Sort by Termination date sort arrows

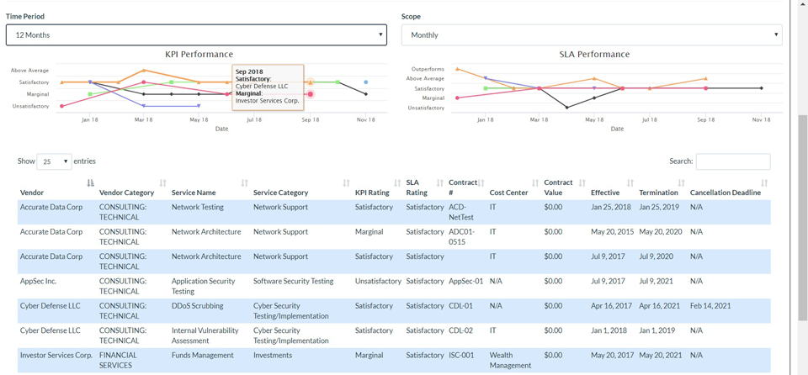click(681, 182)
